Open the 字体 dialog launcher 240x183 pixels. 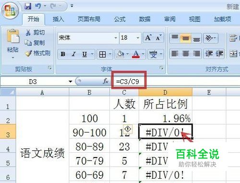pos(162,68)
